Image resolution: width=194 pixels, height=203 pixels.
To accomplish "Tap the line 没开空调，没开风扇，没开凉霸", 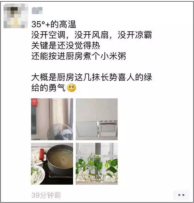I will (92, 35).
